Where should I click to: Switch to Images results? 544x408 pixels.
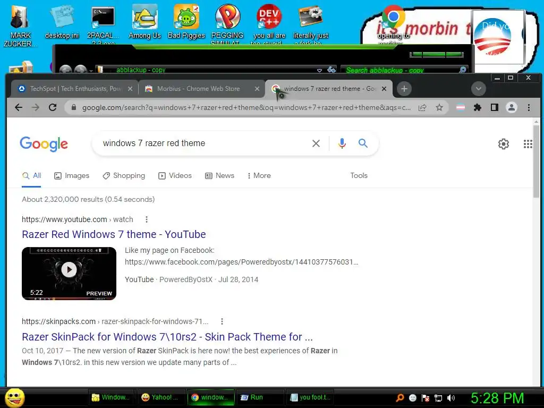pyautogui.click(x=72, y=175)
